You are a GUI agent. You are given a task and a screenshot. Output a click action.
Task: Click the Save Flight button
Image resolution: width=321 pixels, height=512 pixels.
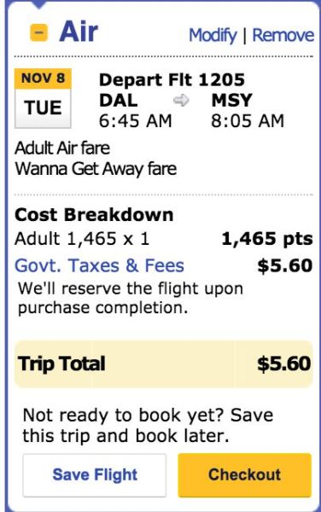click(x=95, y=474)
